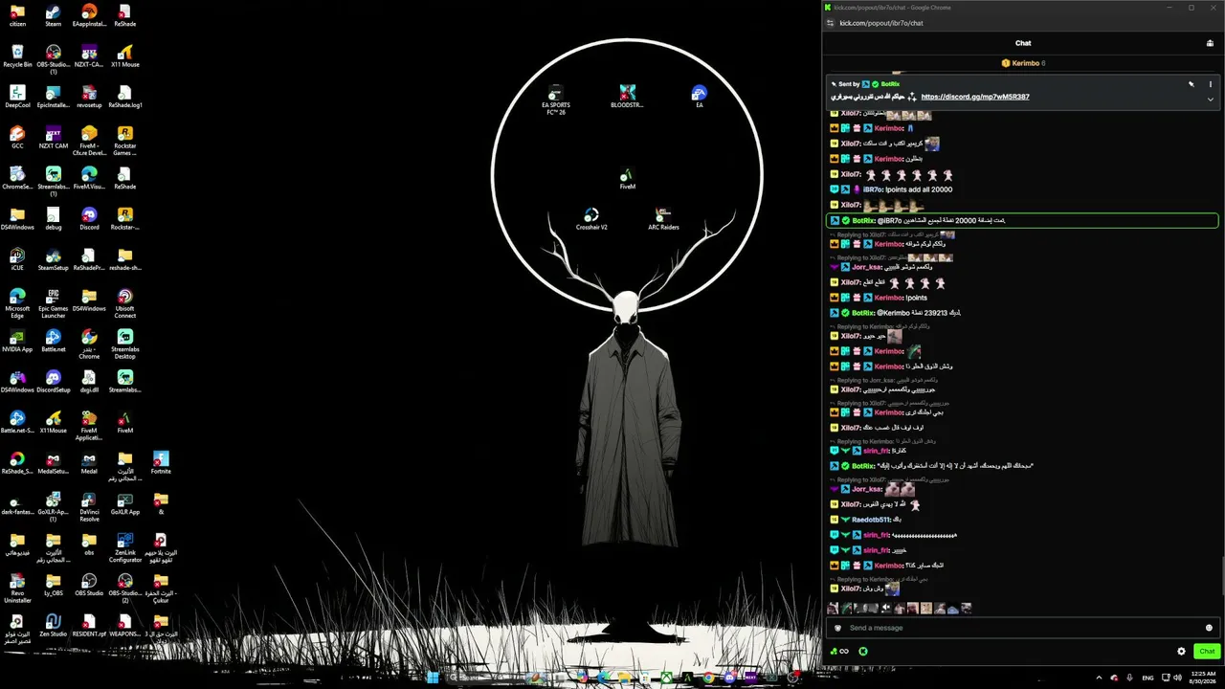
Task: Open Google Chrome from the taskbar
Action: click(x=708, y=678)
